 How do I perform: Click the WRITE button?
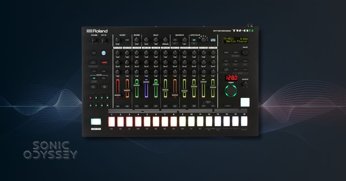pos(227,53)
